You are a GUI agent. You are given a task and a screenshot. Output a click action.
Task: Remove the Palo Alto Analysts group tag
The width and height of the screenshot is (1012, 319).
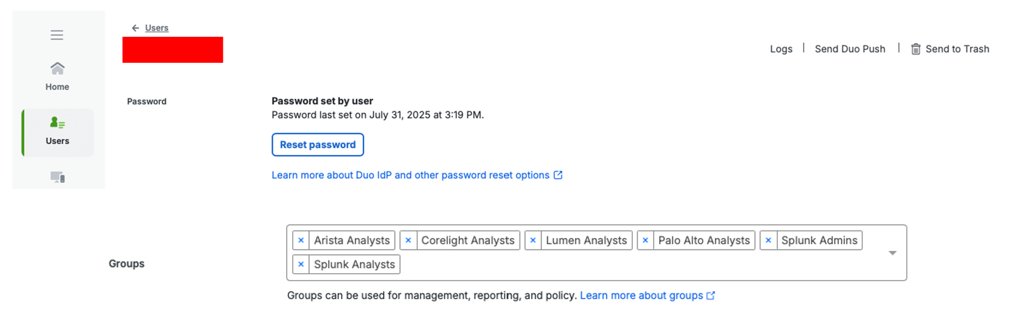coord(645,240)
